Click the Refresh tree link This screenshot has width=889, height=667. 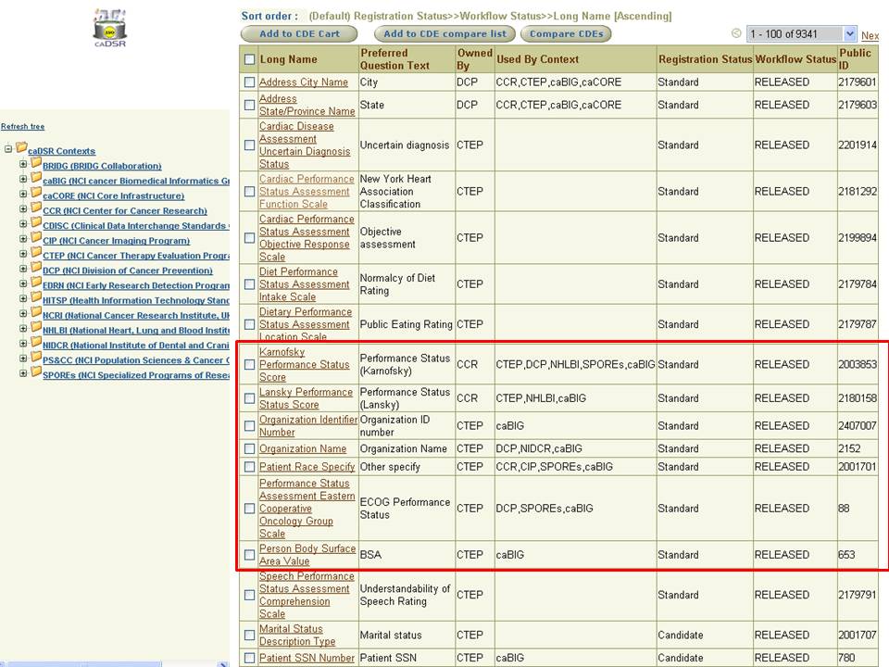[x=22, y=127]
